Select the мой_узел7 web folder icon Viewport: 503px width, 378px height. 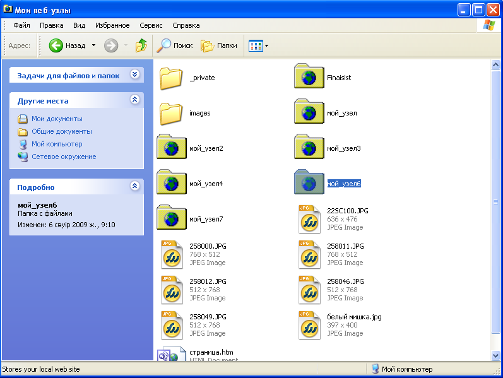[172, 217]
